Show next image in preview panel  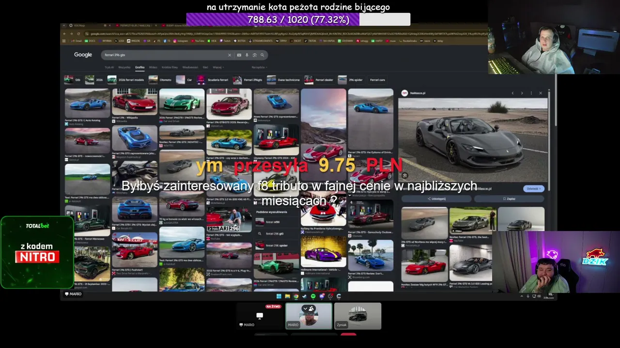pos(522,93)
